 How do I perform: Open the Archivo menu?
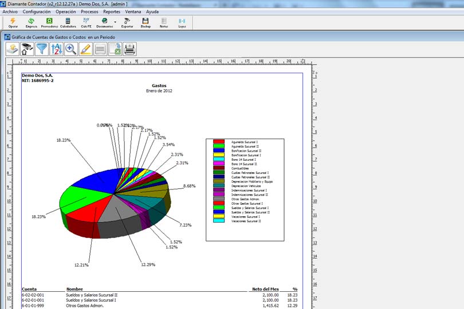[10, 11]
